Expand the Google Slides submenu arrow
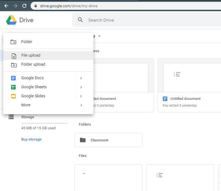The width and height of the screenshot is (221, 191). click(x=81, y=96)
